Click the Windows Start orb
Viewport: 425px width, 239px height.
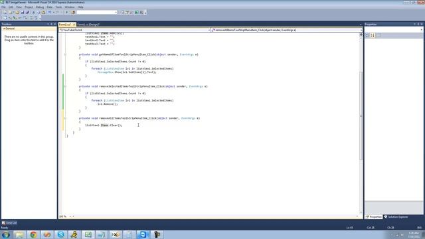[x=6, y=234]
